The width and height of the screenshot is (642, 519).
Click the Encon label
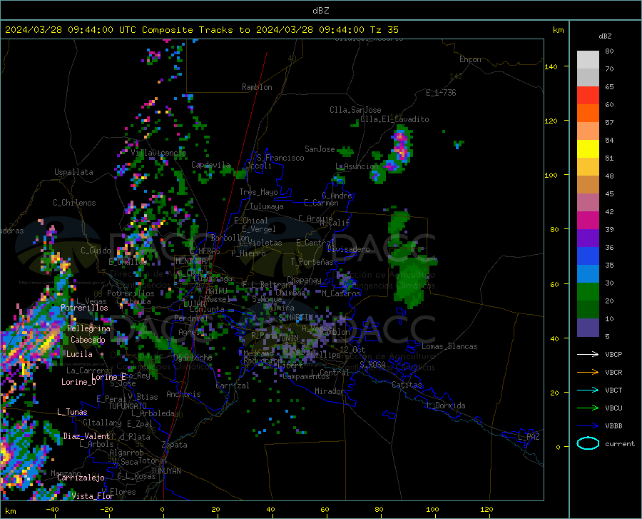coord(470,59)
